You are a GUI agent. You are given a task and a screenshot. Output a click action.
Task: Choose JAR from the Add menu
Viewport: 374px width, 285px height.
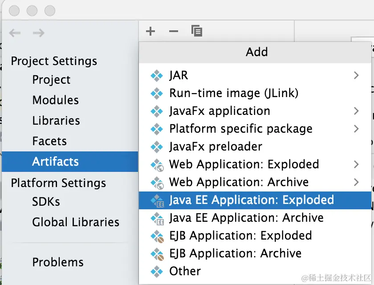[x=255, y=75]
